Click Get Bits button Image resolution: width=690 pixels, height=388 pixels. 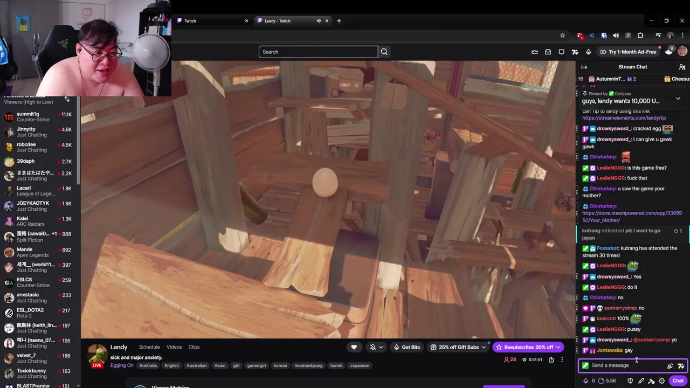(406, 347)
